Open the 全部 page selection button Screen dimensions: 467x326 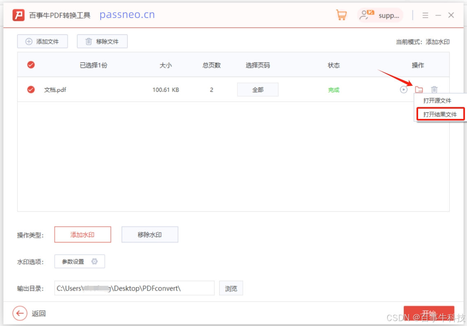click(258, 89)
